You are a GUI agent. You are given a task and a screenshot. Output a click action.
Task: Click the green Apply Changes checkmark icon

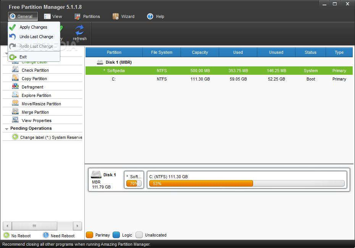pyautogui.click(x=13, y=27)
